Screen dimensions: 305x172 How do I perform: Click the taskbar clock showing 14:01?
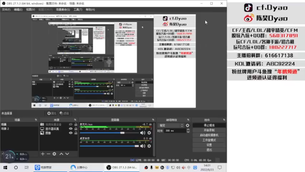207,167
